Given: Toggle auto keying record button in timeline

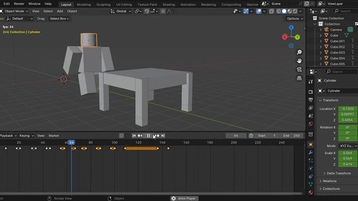Looking at the screenshot, I should (x=121, y=136).
